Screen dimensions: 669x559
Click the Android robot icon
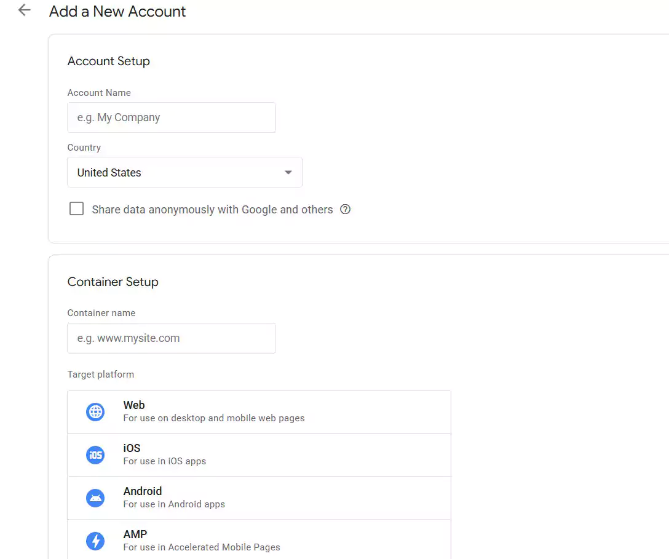(95, 498)
